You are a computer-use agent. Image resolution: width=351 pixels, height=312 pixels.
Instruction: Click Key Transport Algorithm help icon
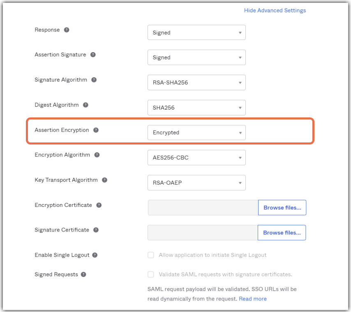click(104, 180)
